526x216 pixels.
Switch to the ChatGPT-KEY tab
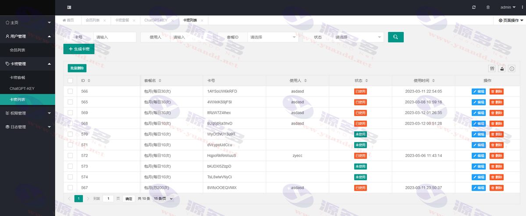tap(156, 21)
